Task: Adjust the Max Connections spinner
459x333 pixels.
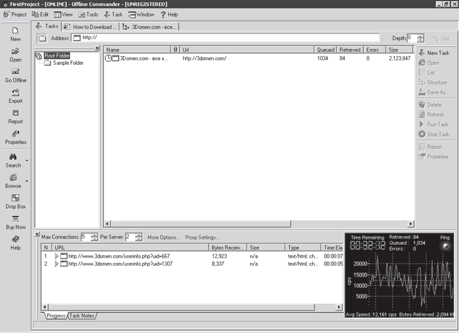Action: coord(94,237)
